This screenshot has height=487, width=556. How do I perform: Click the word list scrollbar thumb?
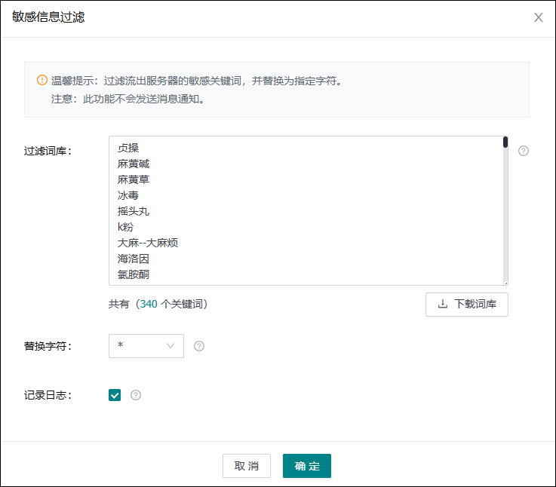505,142
